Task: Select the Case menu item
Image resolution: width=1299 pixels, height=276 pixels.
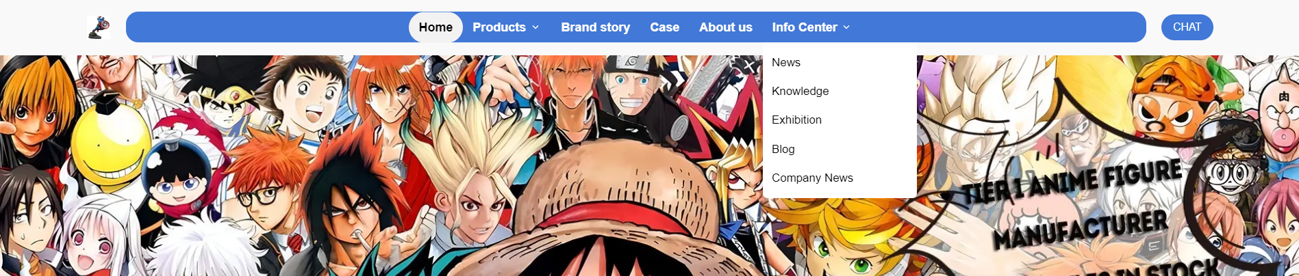Action: coord(664,27)
